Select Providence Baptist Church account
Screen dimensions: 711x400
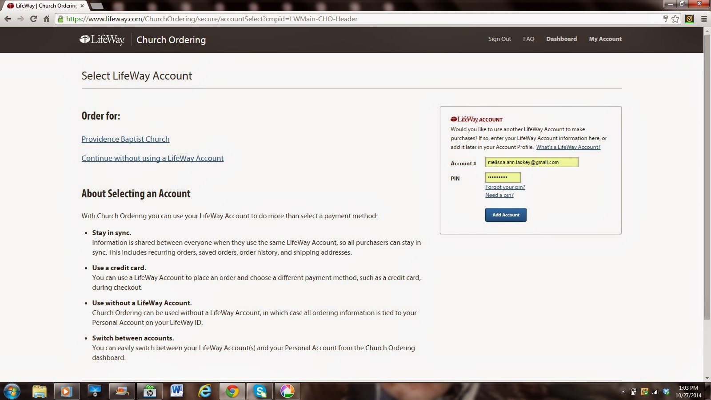pos(125,139)
